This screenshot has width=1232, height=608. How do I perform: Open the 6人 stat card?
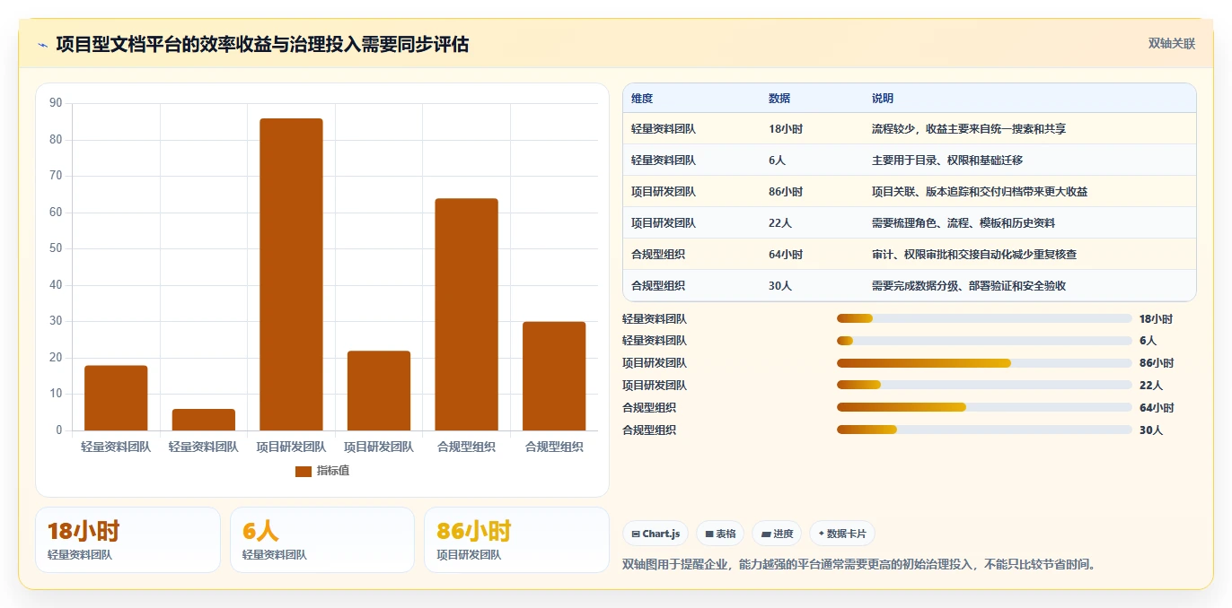(322, 540)
